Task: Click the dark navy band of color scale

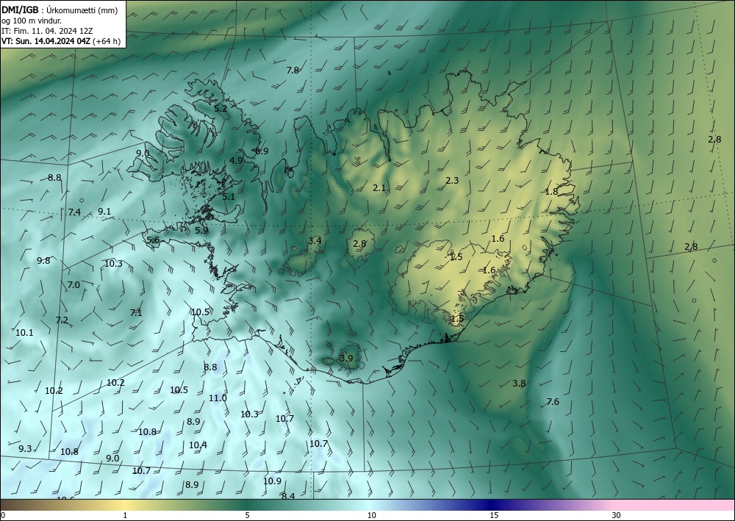Action: pos(490,505)
